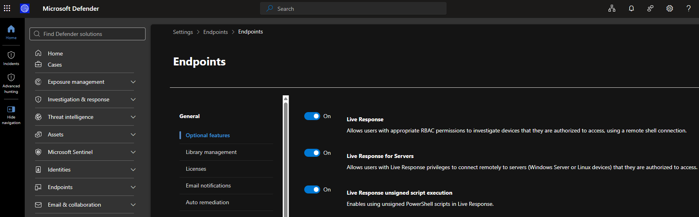Viewport: 699px width, 217px height.
Task: Click the magnifier icon in Find Defender solutions
Action: coord(37,34)
